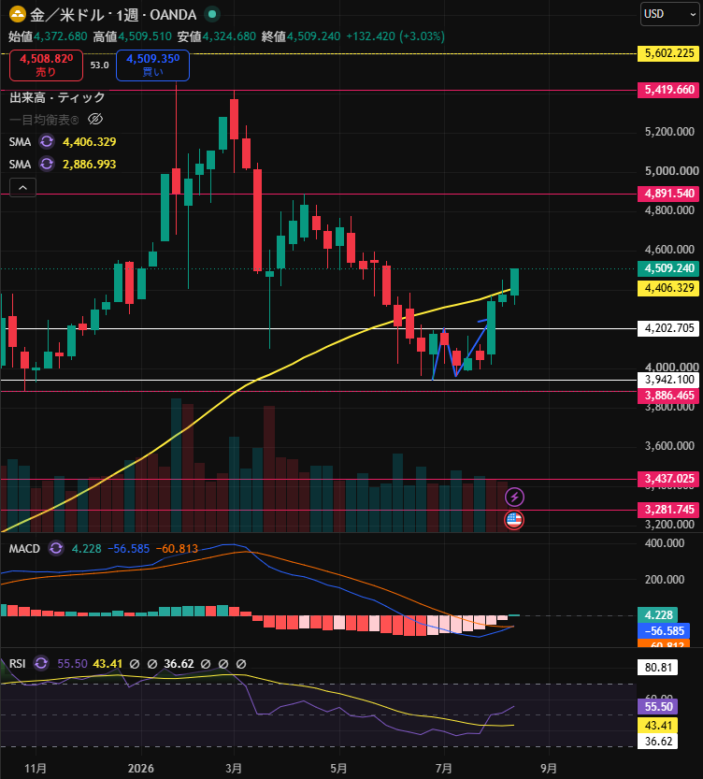
Task: Click the RSI 43.41 yellow axis label
Action: click(658, 726)
